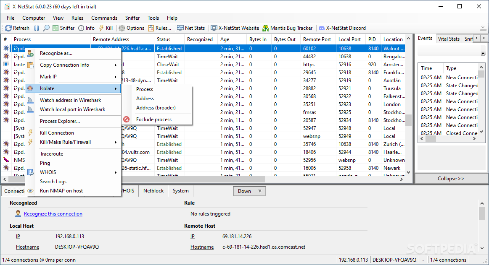The width and height of the screenshot is (489, 265).
Task: Click the Recognize as... person icon
Action: pos(30,54)
